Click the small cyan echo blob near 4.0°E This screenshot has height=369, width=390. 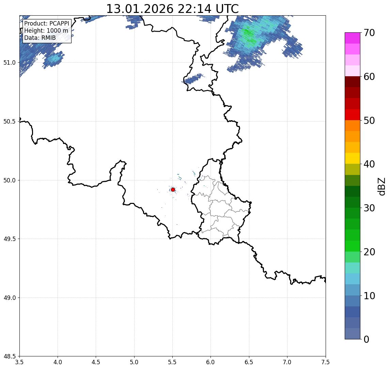coord(54,59)
